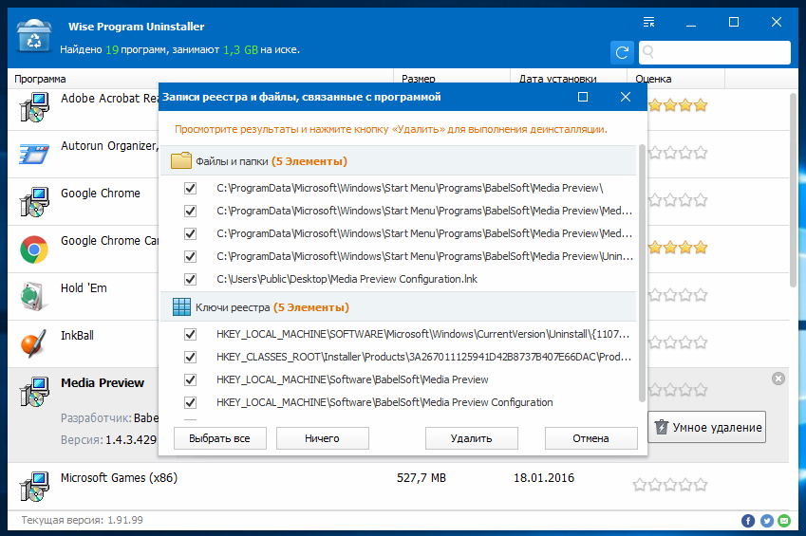
Task: Click the Autorun Organizer program icon
Action: pyautogui.click(x=34, y=153)
